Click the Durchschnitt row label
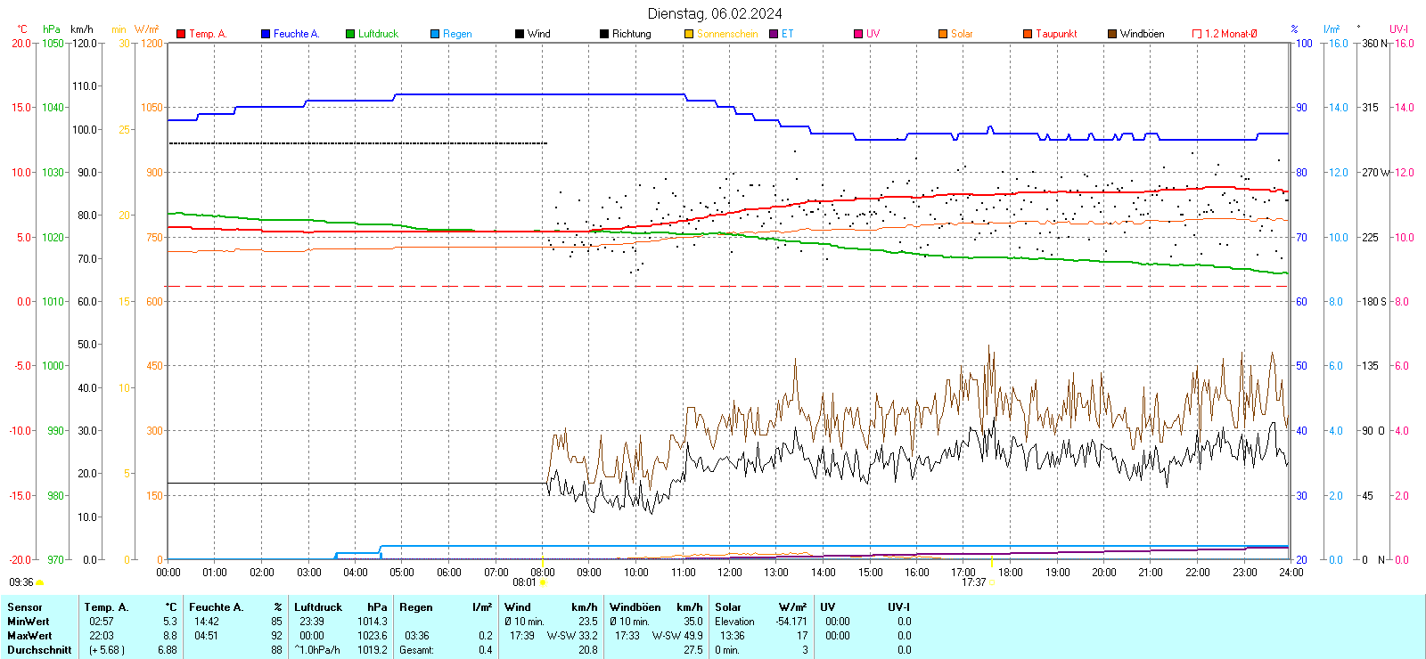Viewport: 1426px width, 659px height. 39,650
